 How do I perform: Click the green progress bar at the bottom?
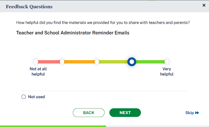(53, 126)
